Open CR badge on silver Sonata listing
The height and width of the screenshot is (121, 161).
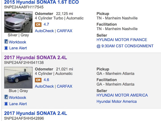38,24
